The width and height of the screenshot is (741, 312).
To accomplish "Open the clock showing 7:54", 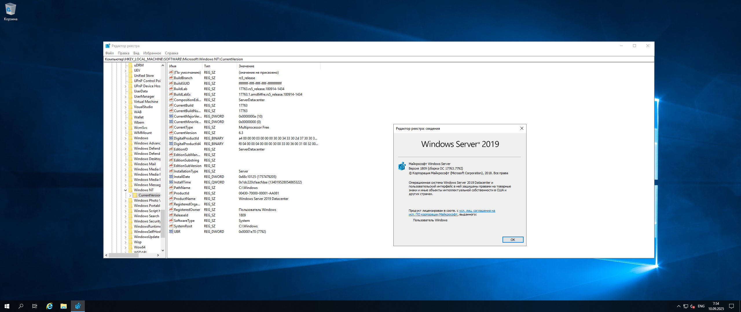I will [x=716, y=306].
